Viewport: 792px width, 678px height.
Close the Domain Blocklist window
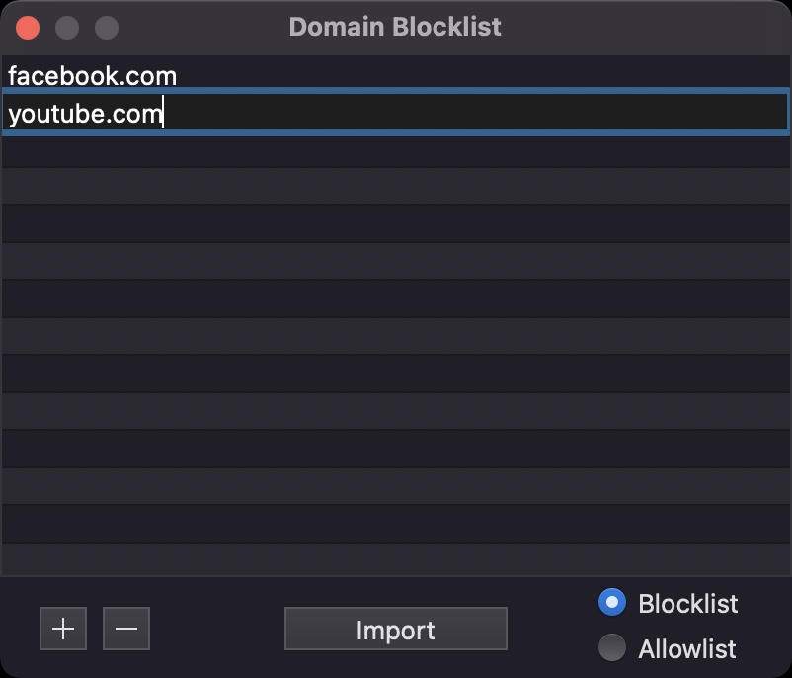click(28, 27)
